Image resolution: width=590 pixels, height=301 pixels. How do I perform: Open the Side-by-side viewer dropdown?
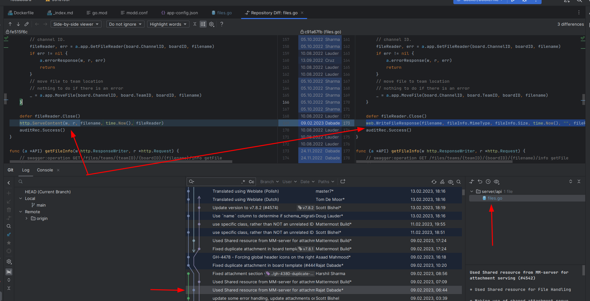tap(76, 24)
